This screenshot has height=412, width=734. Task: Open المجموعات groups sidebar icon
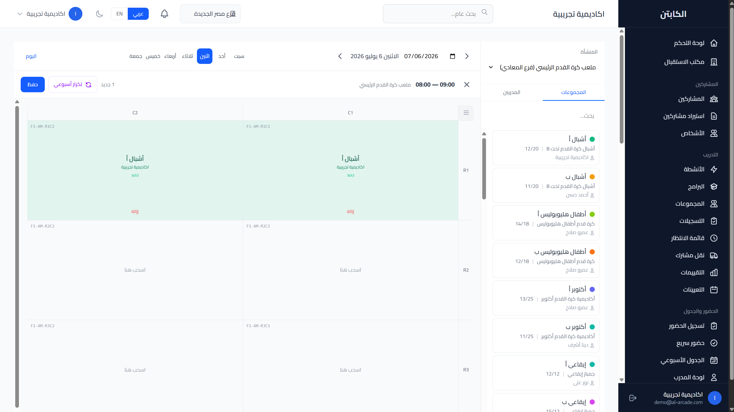(x=714, y=204)
